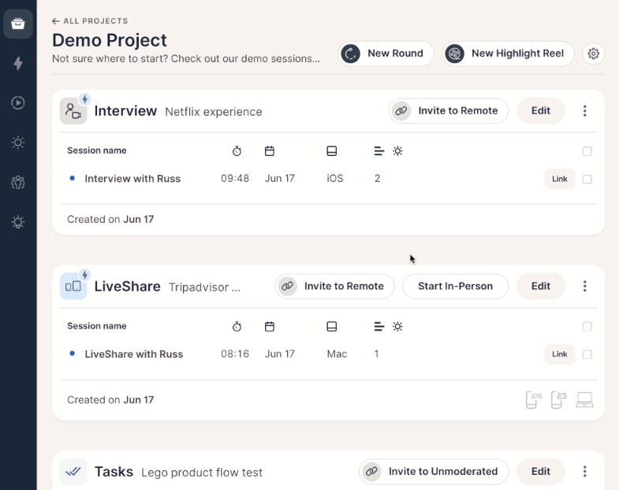619x490 pixels.
Task: Click Invite to Unmoderated for Tasks
Action: pos(434,472)
